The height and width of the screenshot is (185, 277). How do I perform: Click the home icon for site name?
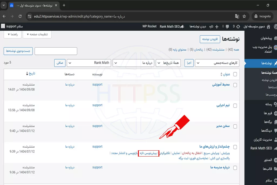click(268, 26)
